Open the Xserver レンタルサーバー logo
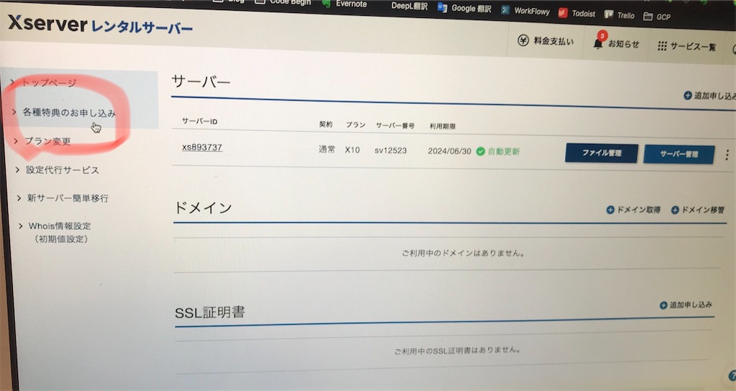The width and height of the screenshot is (736, 391). pyautogui.click(x=100, y=25)
